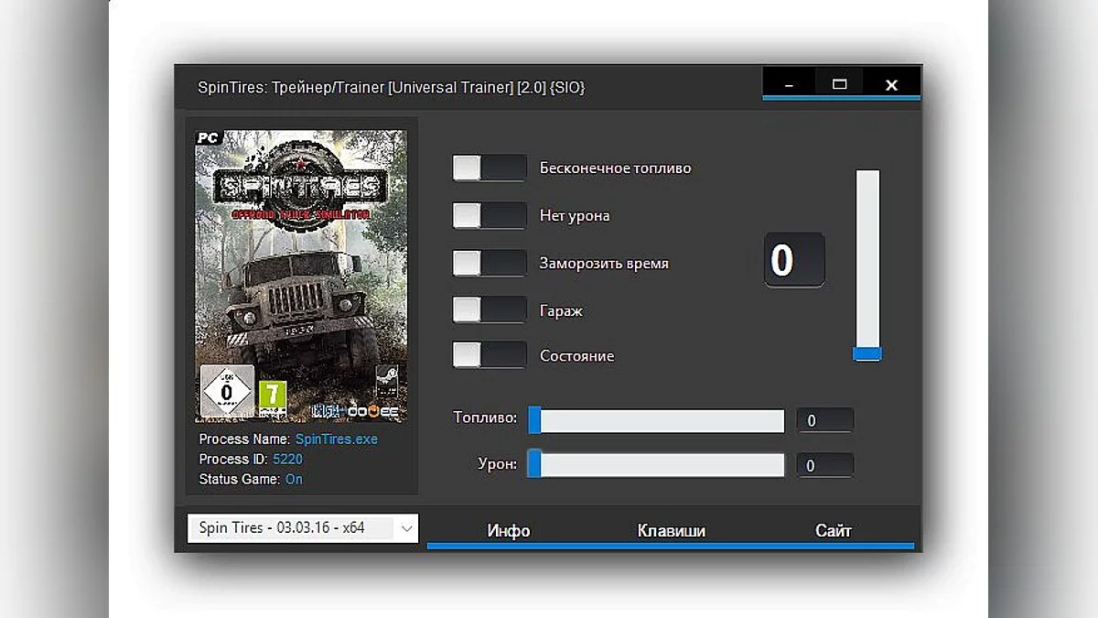
Task: Enable the Бесконечное топливо switch
Action: point(489,168)
